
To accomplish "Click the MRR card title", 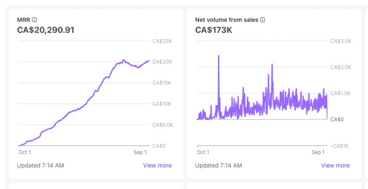I will [23, 20].
